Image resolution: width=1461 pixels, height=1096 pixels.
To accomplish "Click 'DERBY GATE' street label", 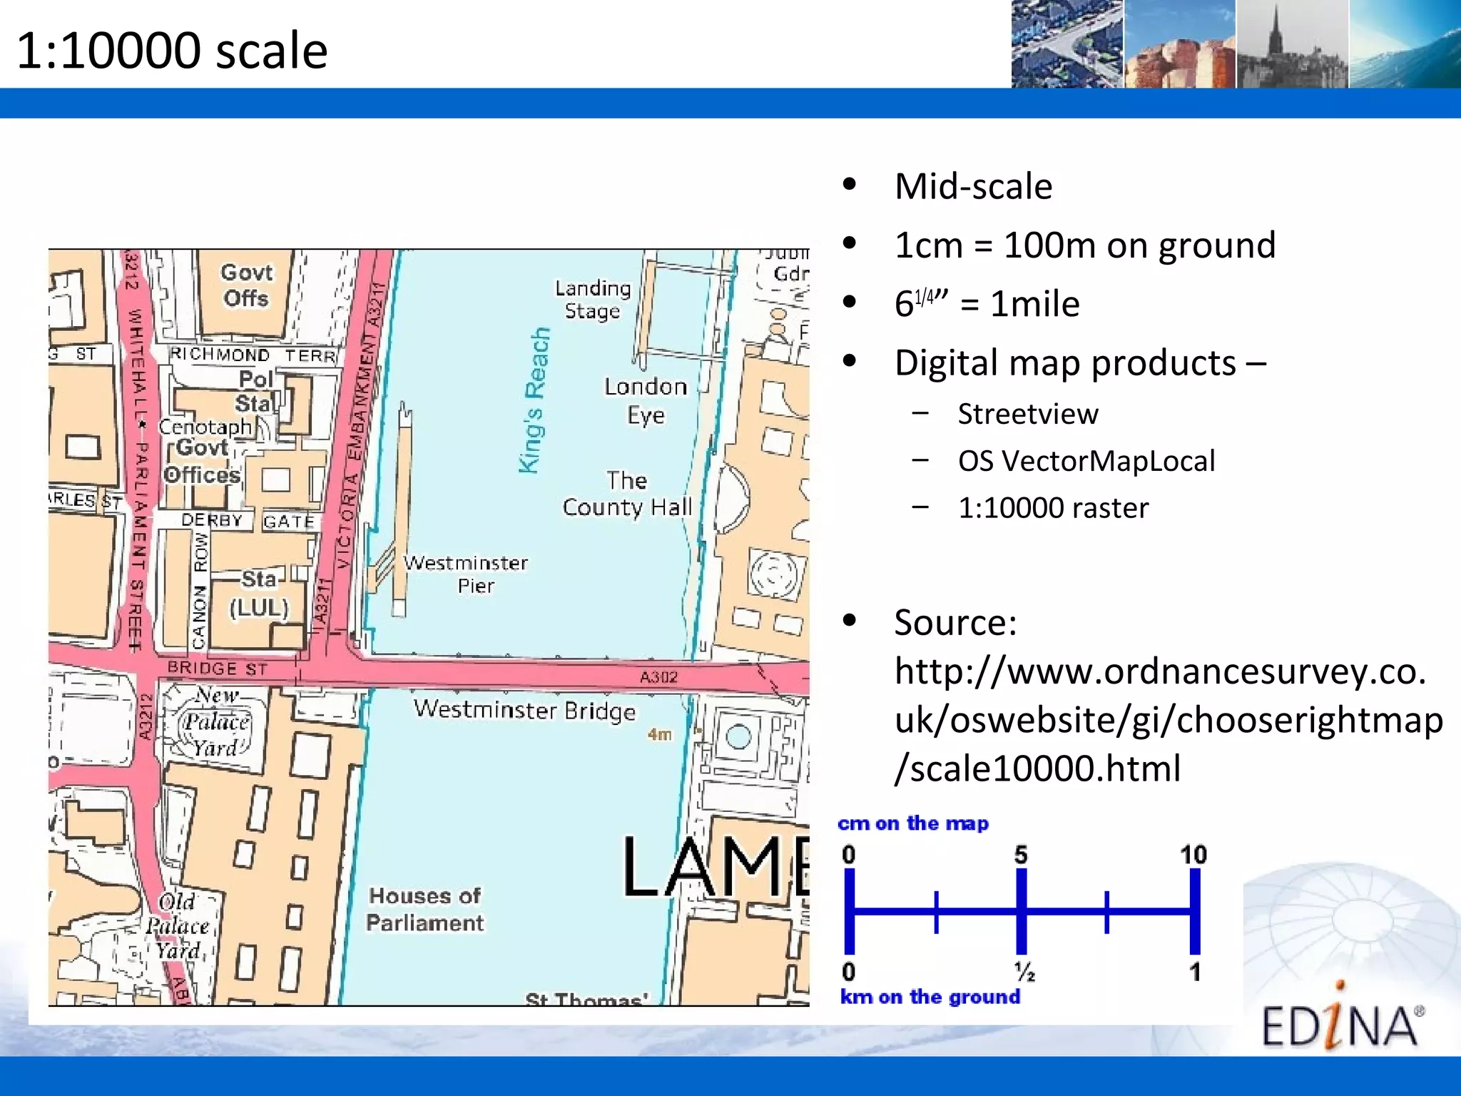I will click(248, 521).
